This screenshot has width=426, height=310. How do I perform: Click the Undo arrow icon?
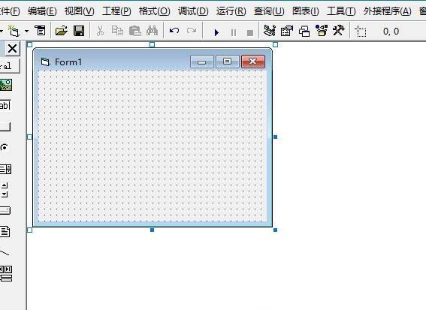174,31
